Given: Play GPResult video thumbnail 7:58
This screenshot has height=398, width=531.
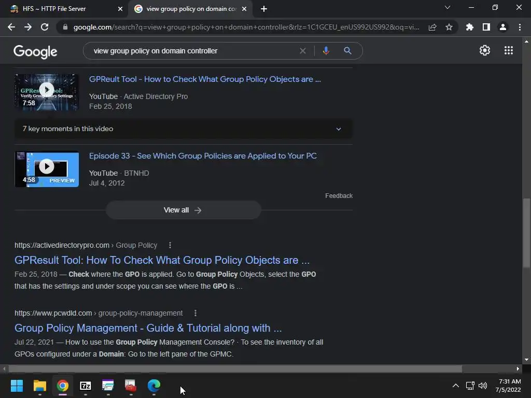Looking at the screenshot, I should 47,92.
